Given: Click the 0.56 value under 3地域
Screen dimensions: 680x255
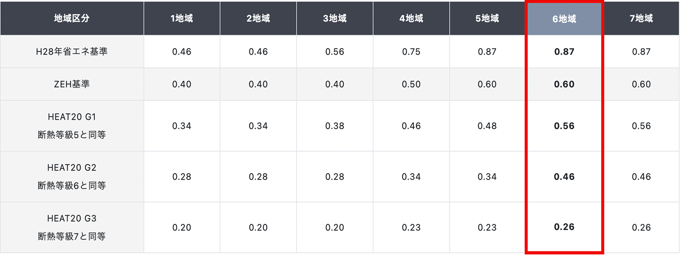Looking at the screenshot, I should click(335, 52).
